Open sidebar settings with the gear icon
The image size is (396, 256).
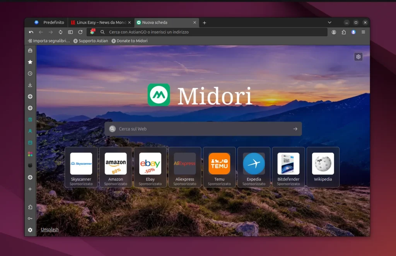pyautogui.click(x=30, y=229)
